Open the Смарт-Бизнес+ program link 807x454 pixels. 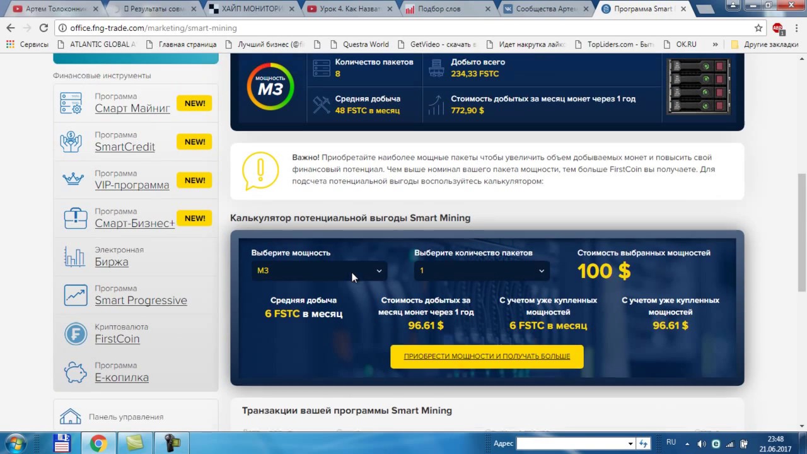pos(134,223)
